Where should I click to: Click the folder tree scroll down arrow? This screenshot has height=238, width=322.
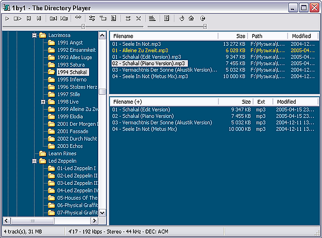(103, 213)
